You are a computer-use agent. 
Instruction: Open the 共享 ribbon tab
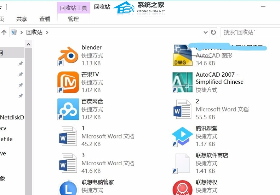22,19
